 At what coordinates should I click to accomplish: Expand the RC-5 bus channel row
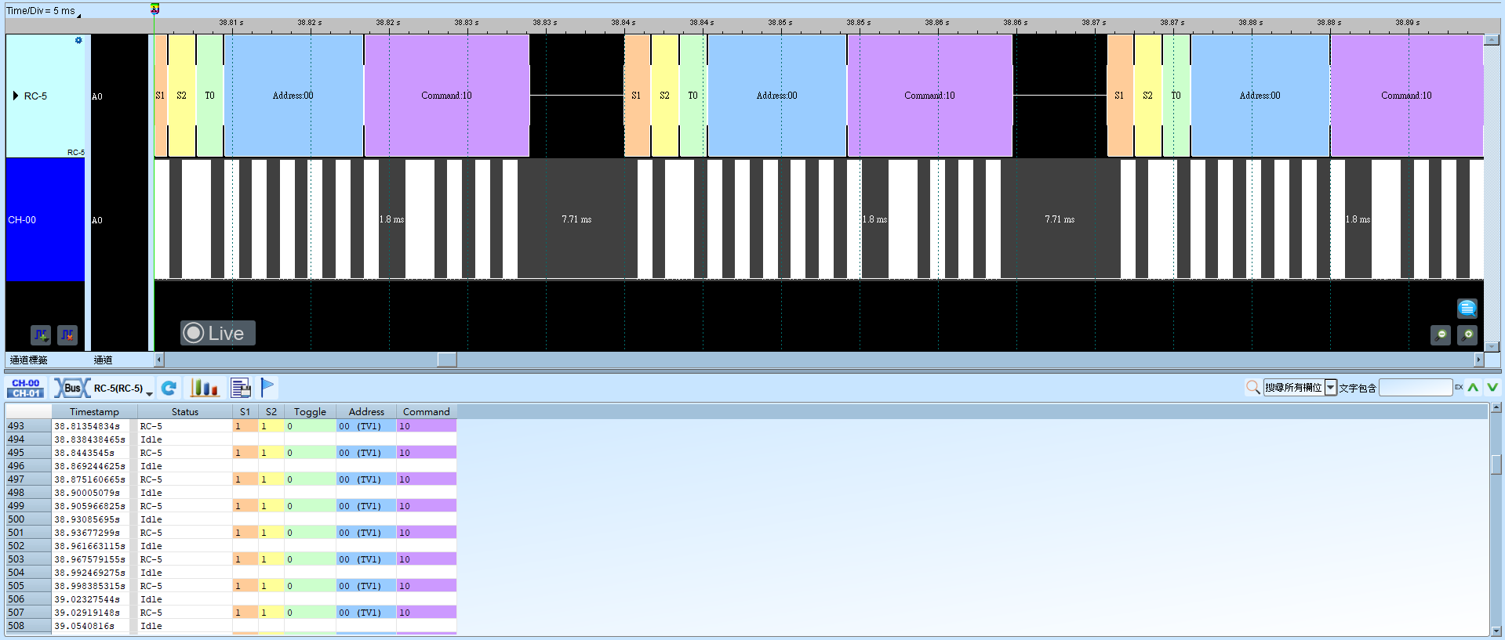point(16,96)
